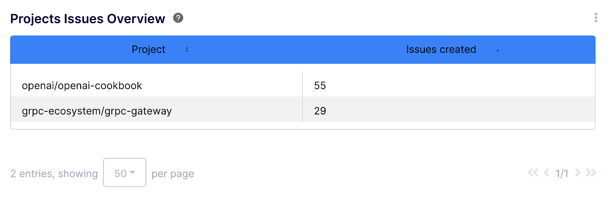Open the three-dot options menu
Viewport: 608px width, 197px height.
[x=595, y=18]
